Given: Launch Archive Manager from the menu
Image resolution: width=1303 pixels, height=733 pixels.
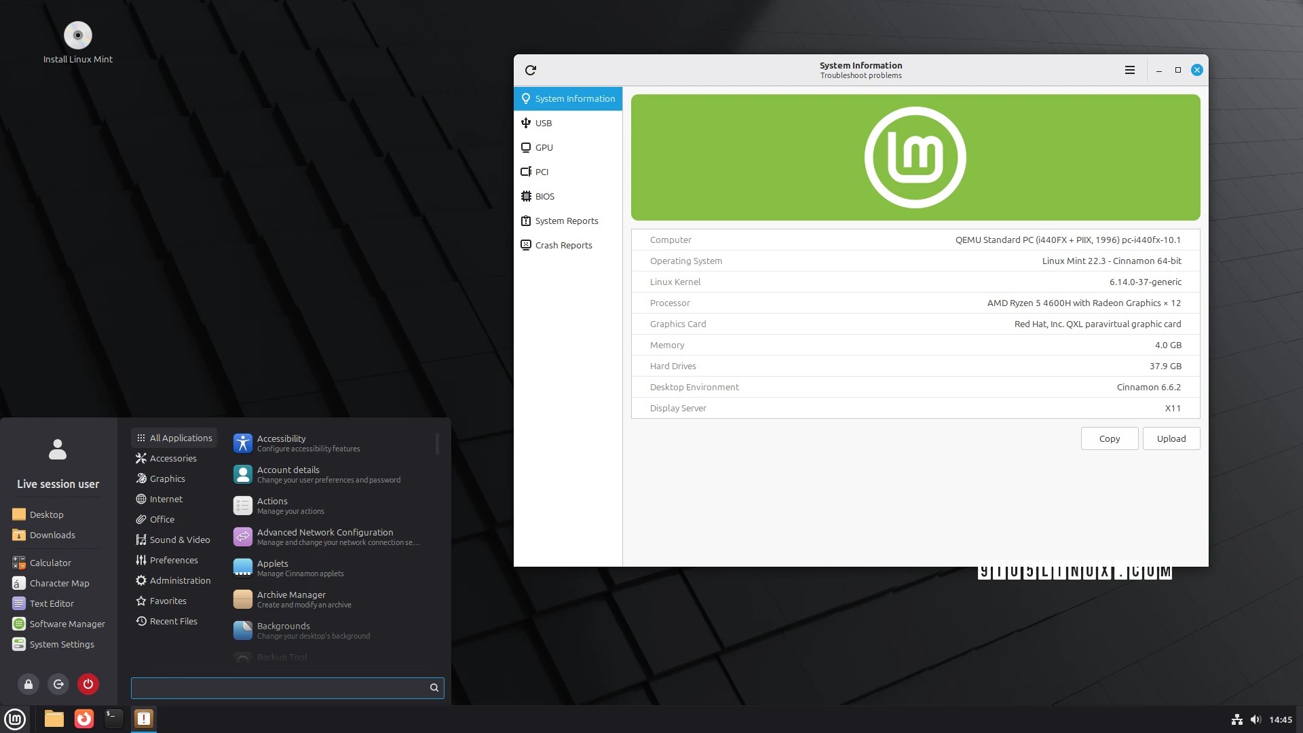Looking at the screenshot, I should tap(291, 599).
